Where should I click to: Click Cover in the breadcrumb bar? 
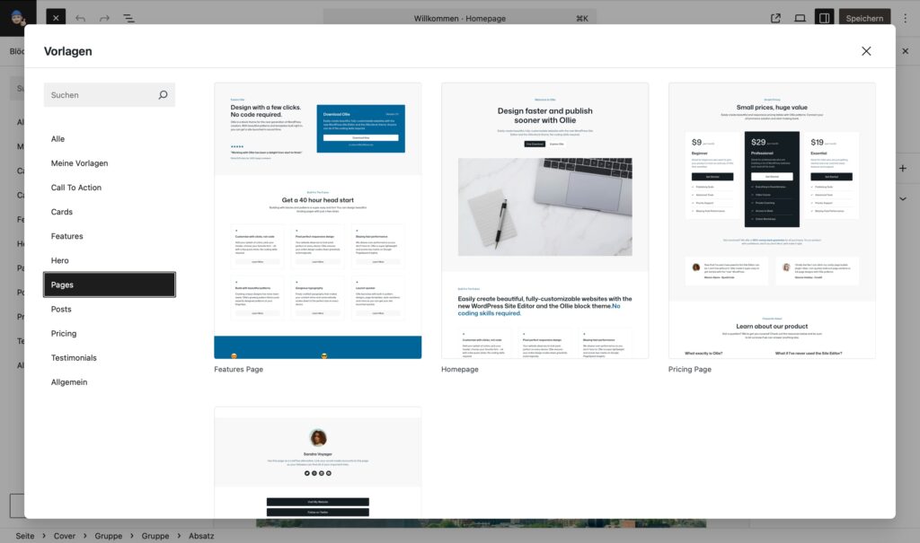pos(65,536)
